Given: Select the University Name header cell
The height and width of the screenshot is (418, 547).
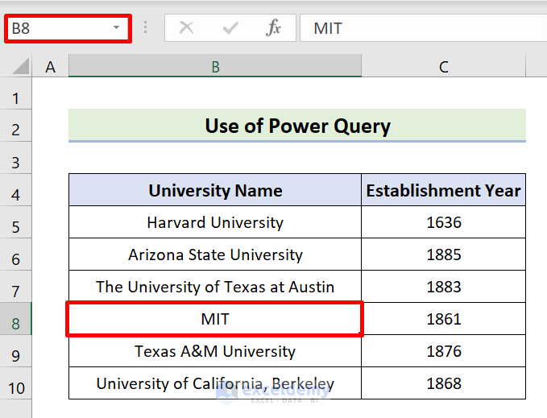Looking at the screenshot, I should (x=215, y=191).
